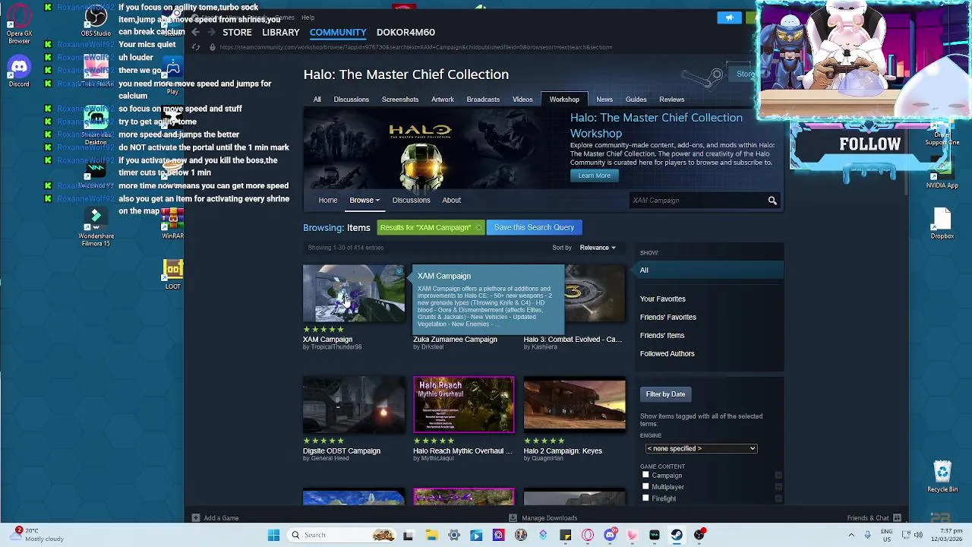Click Steam's back navigation arrow
The height and width of the screenshot is (547, 972).
[195, 32]
